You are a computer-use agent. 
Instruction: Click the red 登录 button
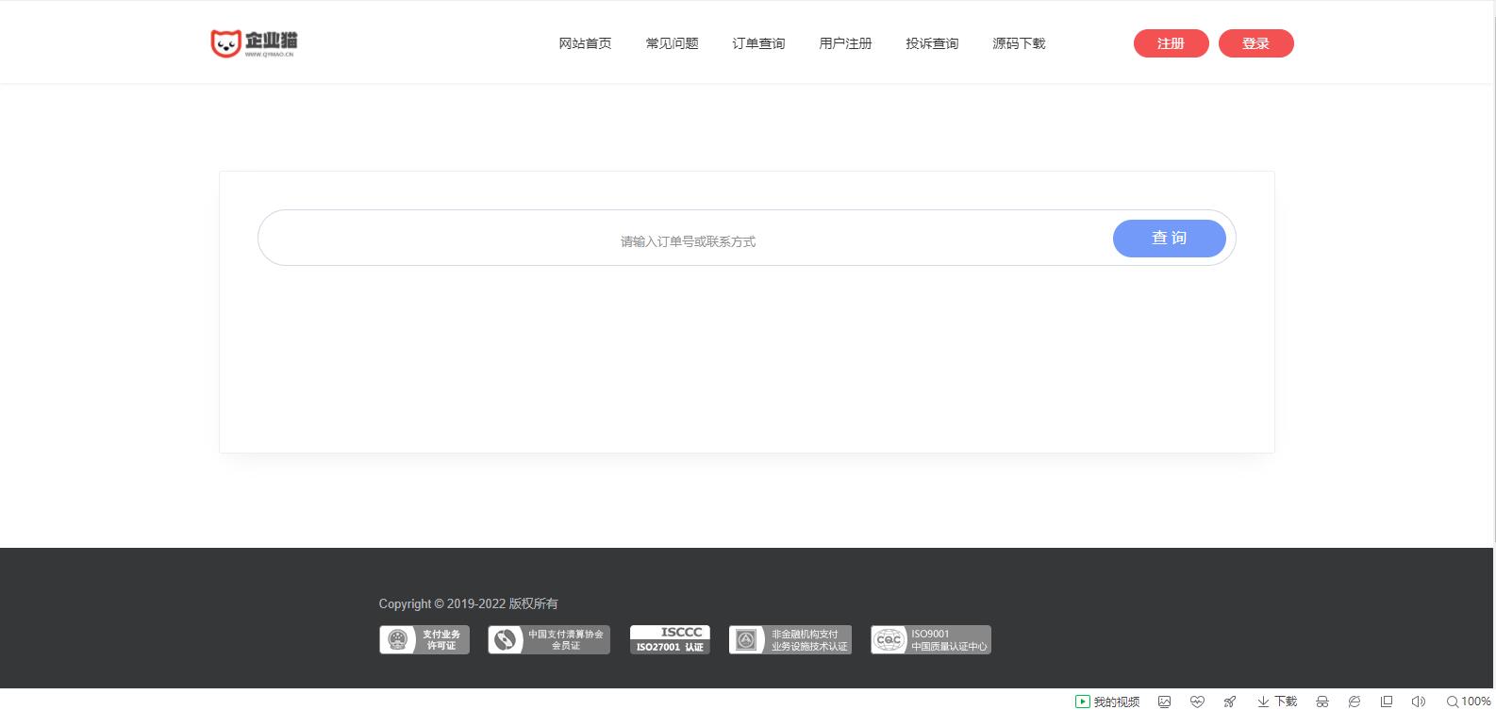pos(1255,43)
